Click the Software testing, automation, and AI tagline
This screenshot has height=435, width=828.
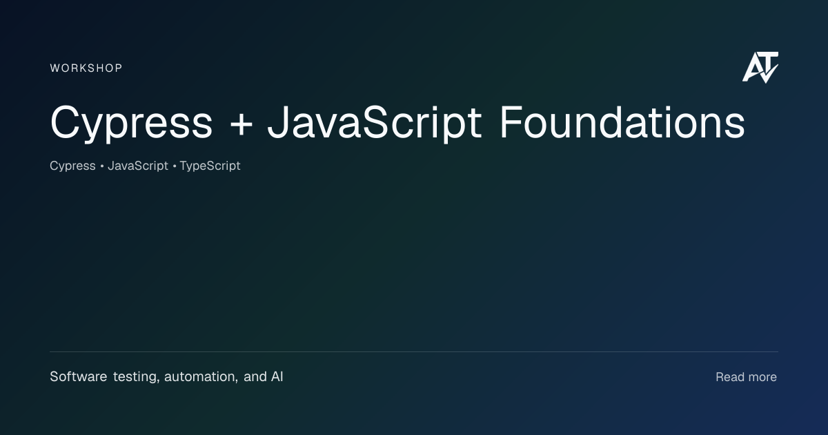coord(166,377)
